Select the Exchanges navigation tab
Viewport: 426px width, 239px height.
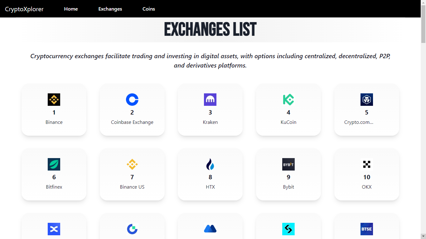pyautogui.click(x=110, y=9)
